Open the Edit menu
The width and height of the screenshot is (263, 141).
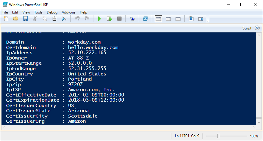(x=15, y=12)
